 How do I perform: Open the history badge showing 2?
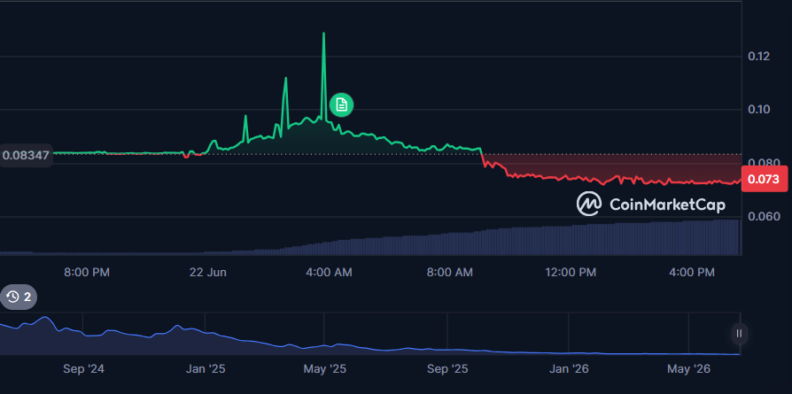click(19, 297)
